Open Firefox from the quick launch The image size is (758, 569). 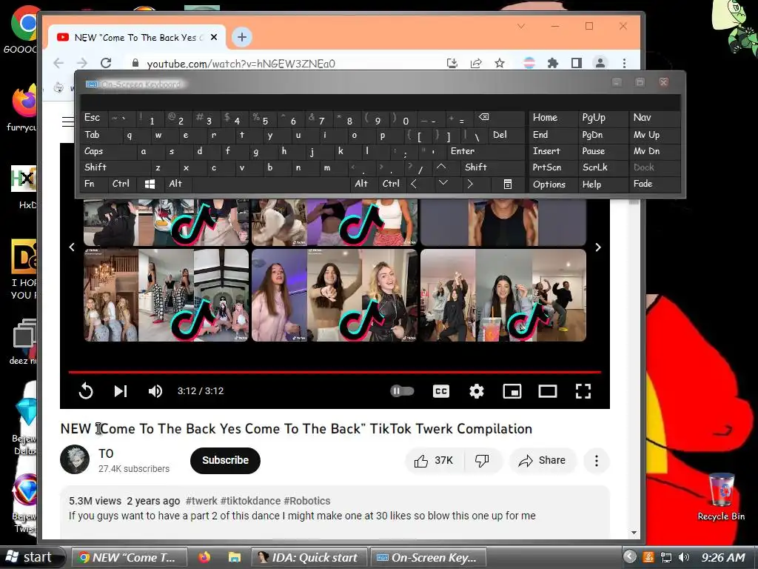(x=204, y=558)
